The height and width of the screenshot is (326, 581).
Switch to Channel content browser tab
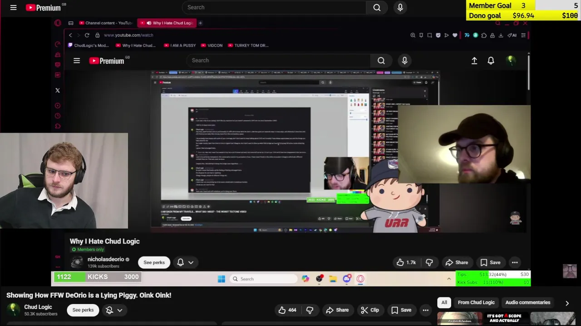106,23
